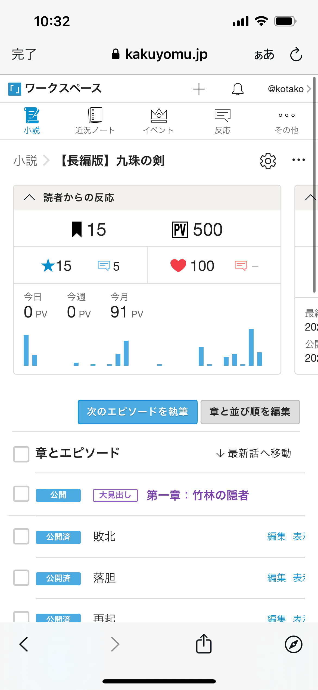This screenshot has width=318, height=690.
Task: Collapse the 読者からの反応 panel
Action: [x=29, y=198]
